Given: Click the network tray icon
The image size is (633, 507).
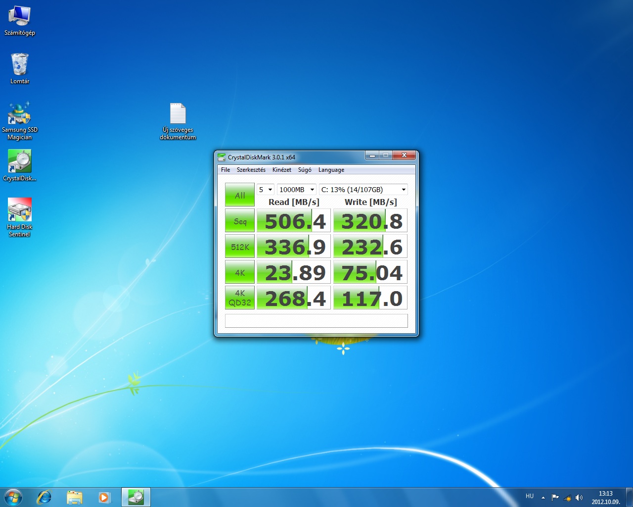Looking at the screenshot, I should 567,497.
